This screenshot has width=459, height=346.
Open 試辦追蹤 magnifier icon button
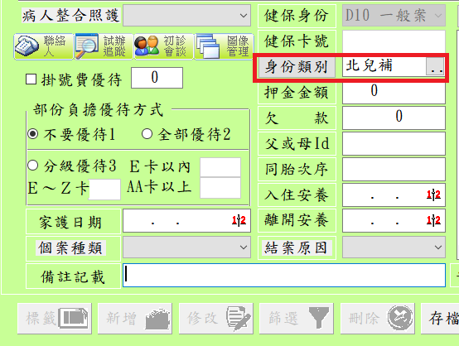coord(104,46)
